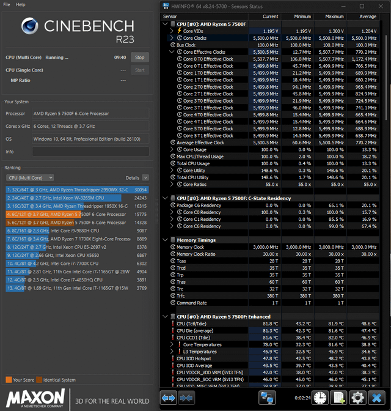The image size is (391, 411).
Task: Select the orange ranking entry scoring 15775
Action: [77, 215]
